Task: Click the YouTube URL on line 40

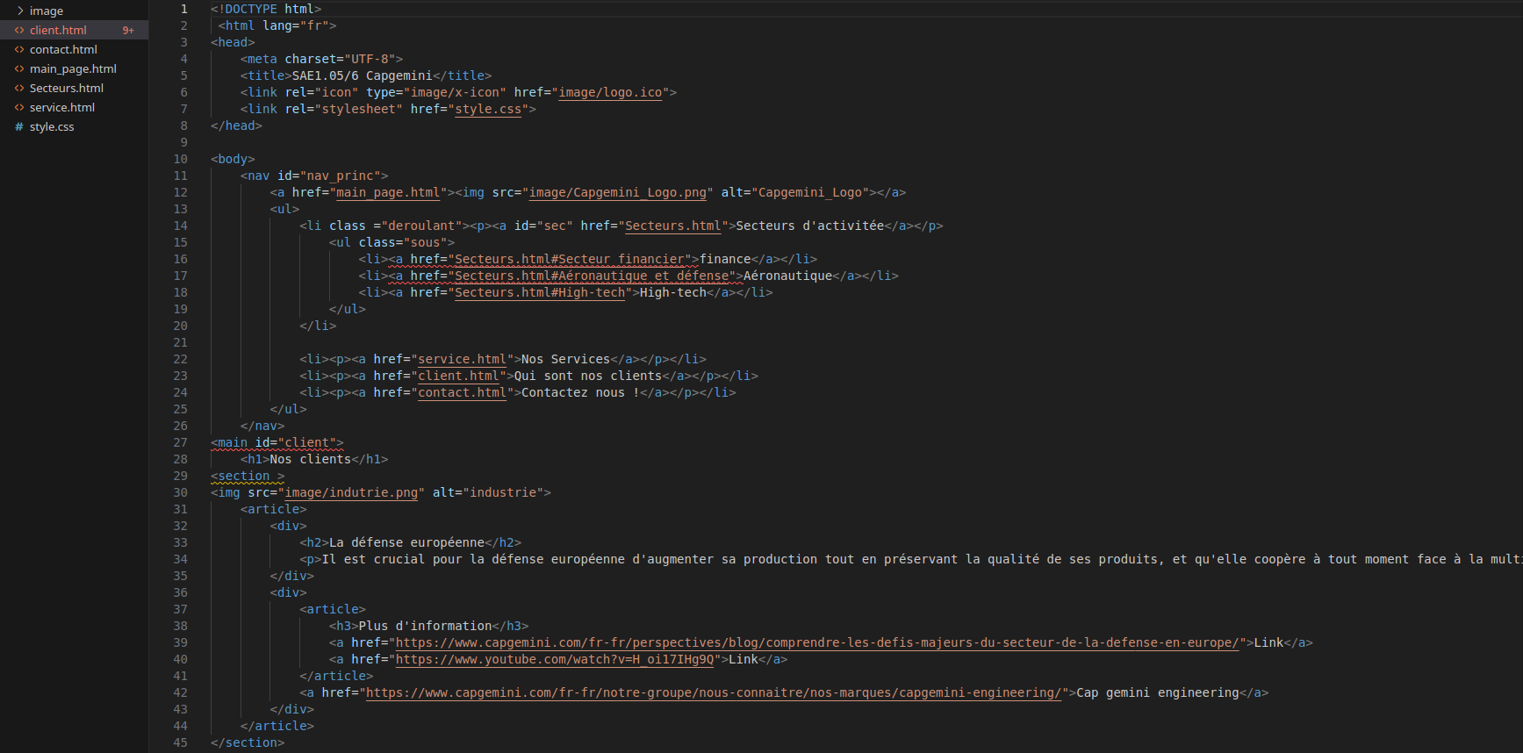Action: point(555,659)
